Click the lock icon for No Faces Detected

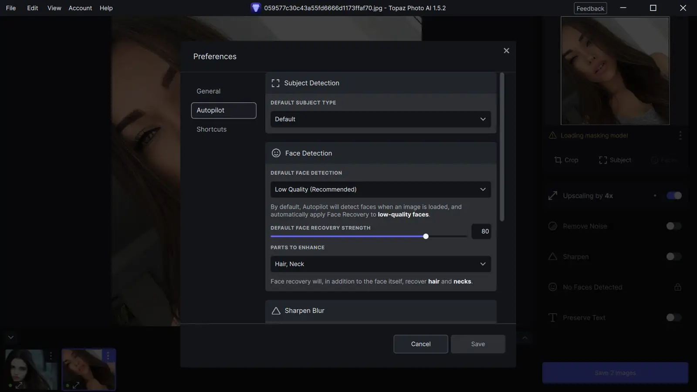tap(678, 287)
